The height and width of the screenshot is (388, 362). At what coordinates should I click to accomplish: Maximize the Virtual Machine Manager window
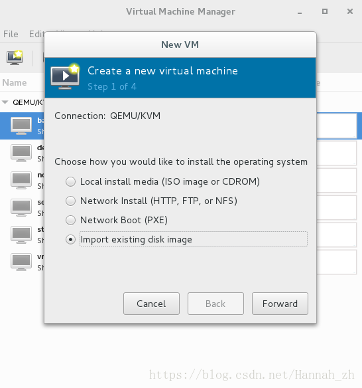325,11
